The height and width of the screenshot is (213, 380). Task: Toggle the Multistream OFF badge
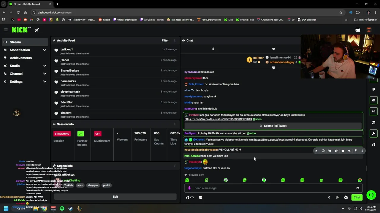(98, 134)
